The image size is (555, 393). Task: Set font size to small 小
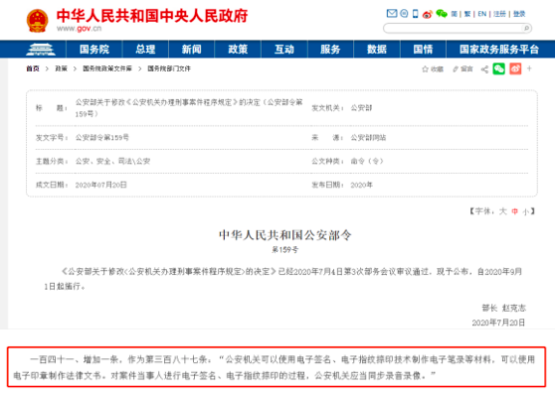point(526,211)
